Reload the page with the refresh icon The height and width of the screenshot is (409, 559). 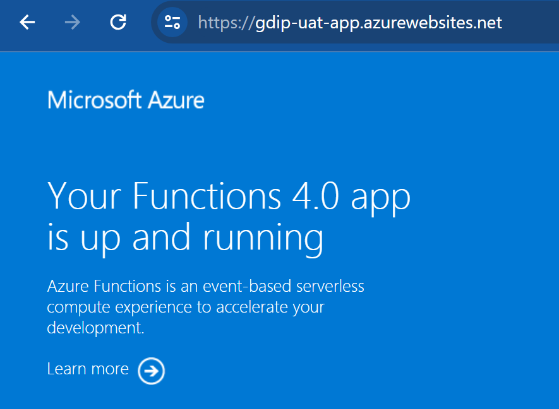tap(118, 23)
